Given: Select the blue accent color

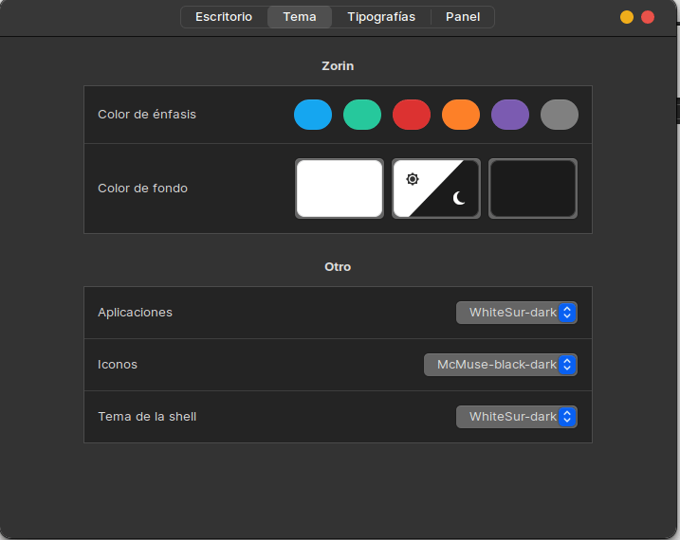Looking at the screenshot, I should click(312, 115).
